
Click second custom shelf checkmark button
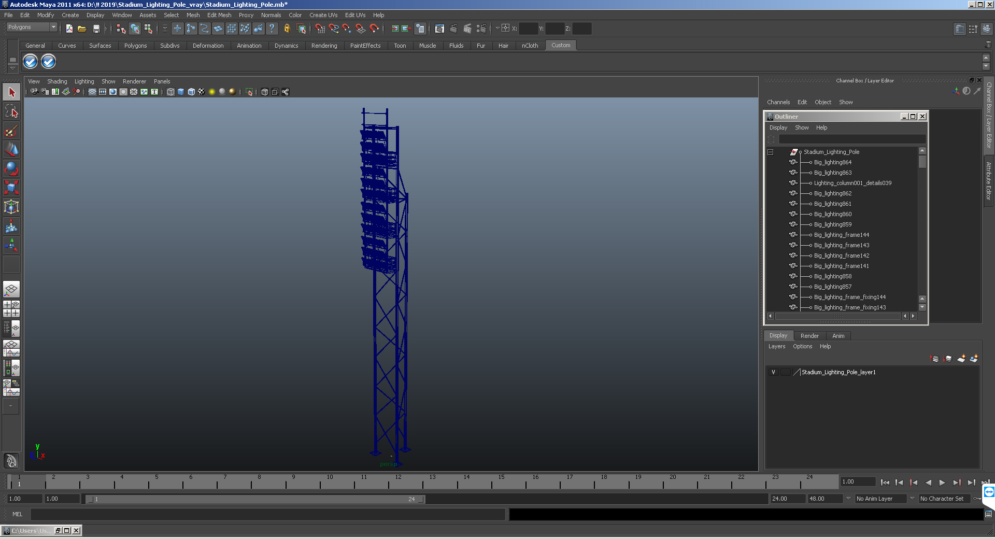point(48,62)
